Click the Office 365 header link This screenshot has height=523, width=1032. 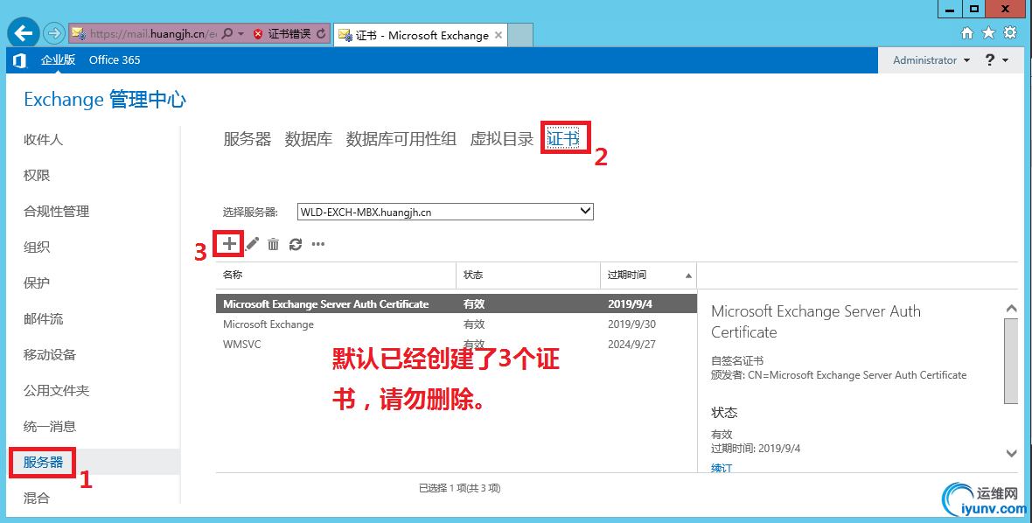(x=115, y=59)
